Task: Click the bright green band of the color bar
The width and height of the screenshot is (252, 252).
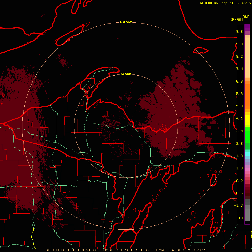Action: 247,135
